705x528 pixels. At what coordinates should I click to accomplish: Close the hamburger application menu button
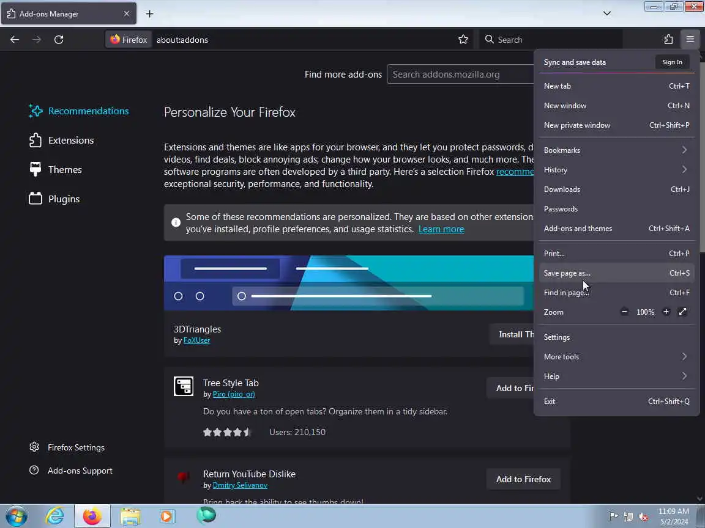(690, 40)
